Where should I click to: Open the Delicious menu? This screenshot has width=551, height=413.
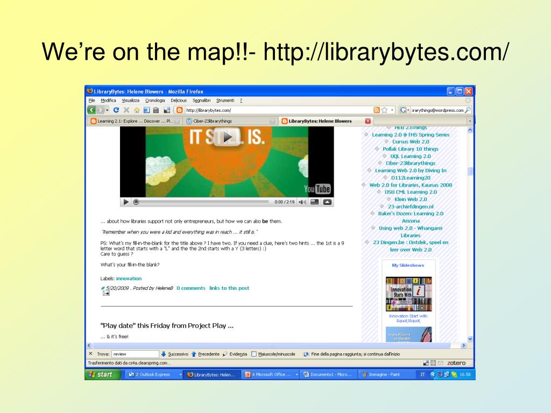(x=179, y=101)
